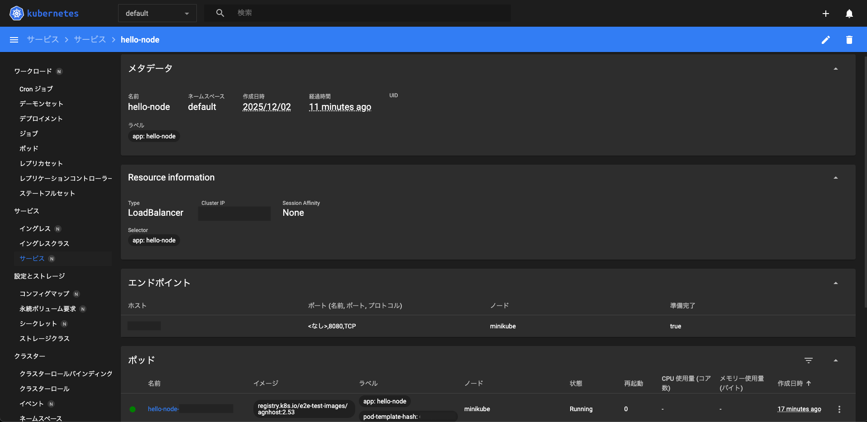Collapse the Resource information panel

click(835, 177)
